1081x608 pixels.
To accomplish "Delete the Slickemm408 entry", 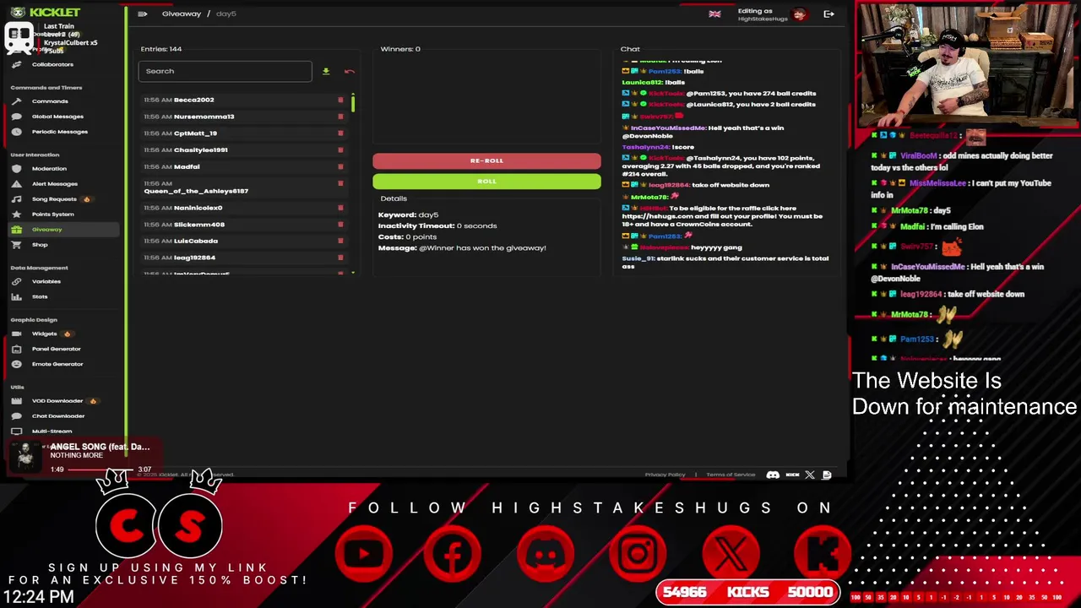I will click(340, 225).
